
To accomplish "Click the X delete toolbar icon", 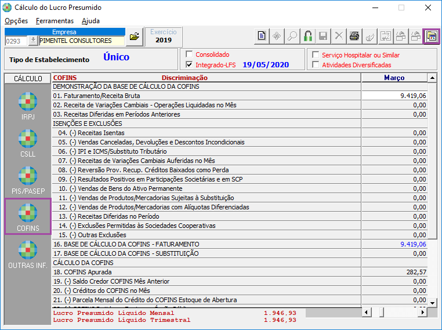I will coord(339,36).
